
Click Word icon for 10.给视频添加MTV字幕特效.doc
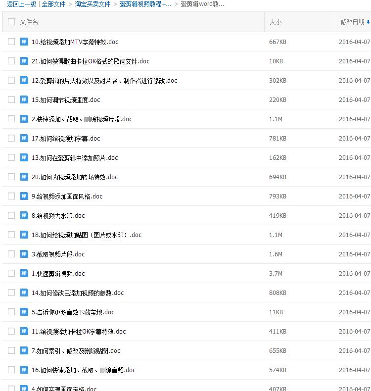coord(24,42)
